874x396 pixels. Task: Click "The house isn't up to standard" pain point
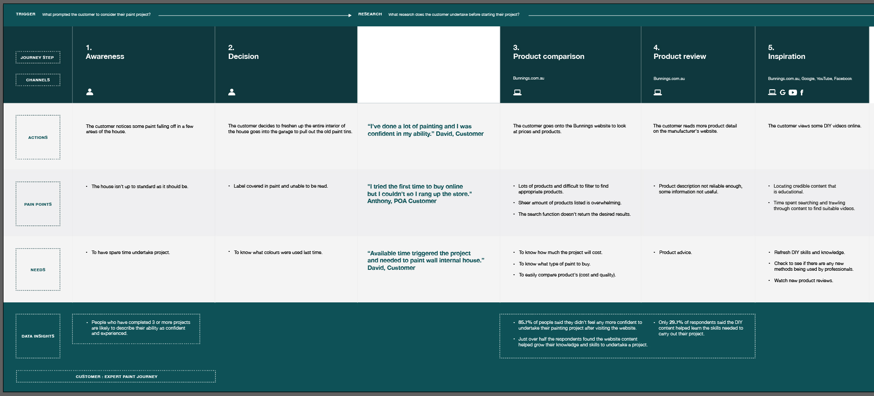tap(139, 186)
